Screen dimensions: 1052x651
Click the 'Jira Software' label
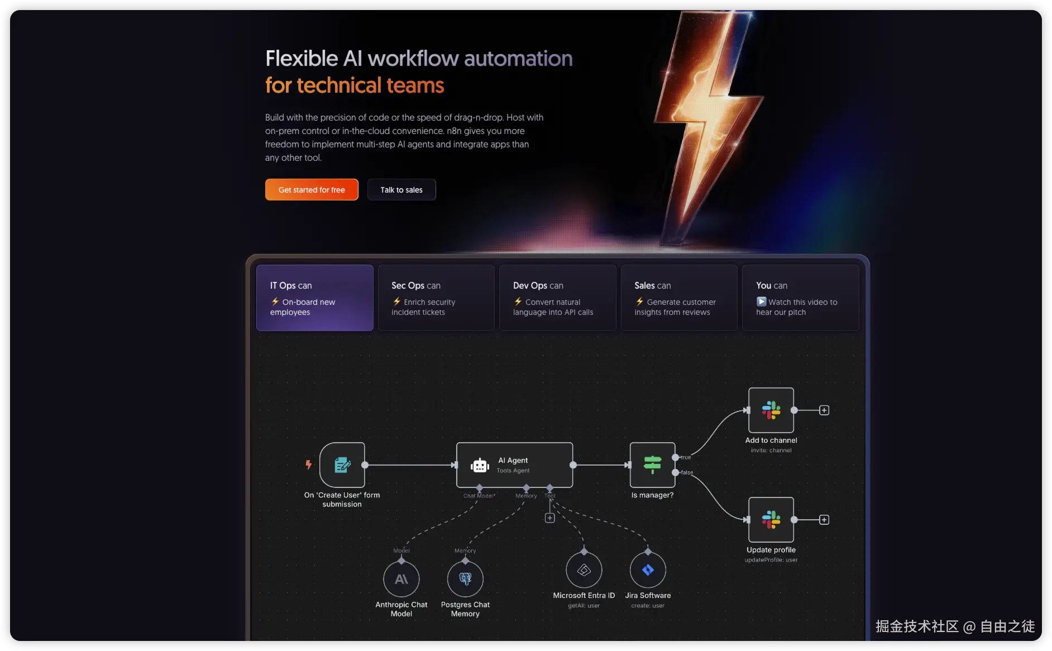[x=648, y=596]
